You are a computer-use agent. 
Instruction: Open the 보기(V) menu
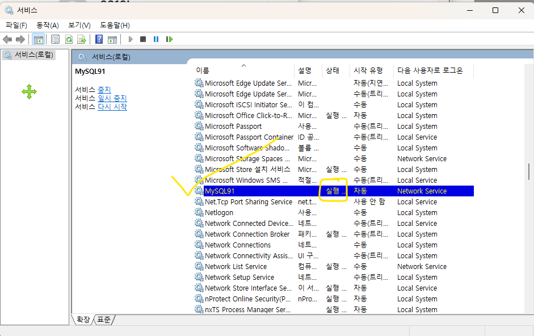(79, 25)
